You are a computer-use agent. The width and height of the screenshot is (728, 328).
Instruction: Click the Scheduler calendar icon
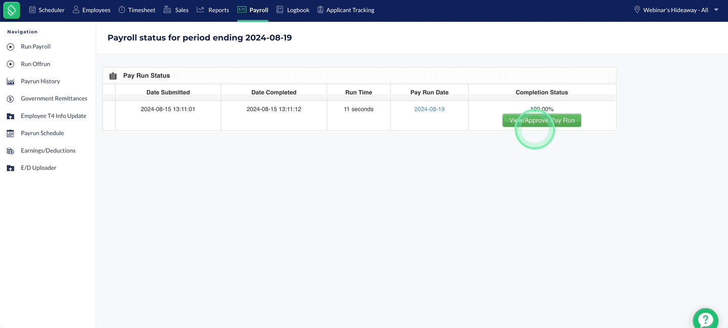32,10
